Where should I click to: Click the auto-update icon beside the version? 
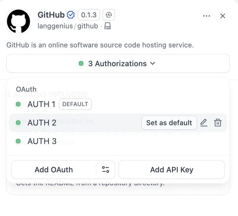click(109, 15)
